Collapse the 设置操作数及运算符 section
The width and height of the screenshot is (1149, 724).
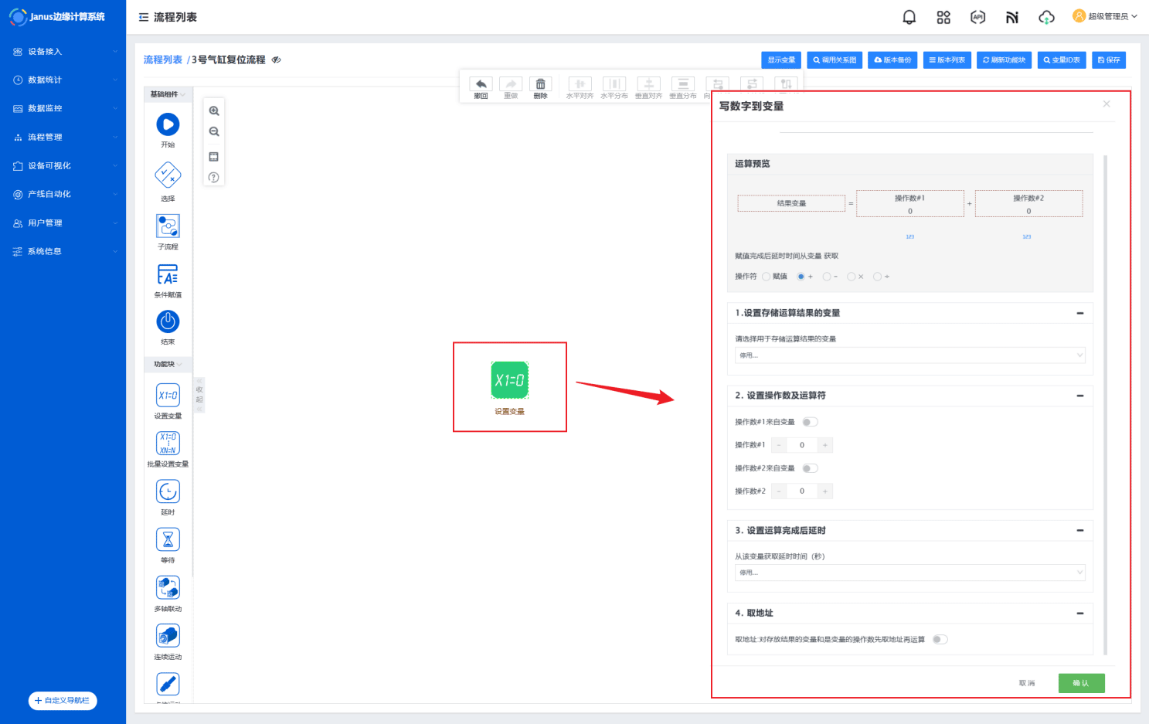pos(1079,396)
